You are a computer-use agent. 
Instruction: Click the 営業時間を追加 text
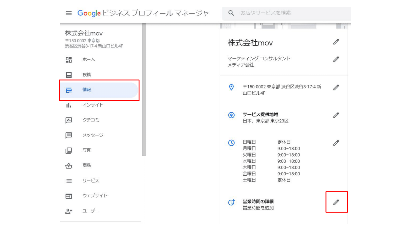click(258, 208)
